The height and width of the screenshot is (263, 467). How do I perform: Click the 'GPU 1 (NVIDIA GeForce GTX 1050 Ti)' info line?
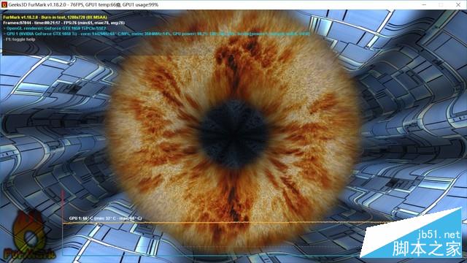pyautogui.click(x=158, y=34)
